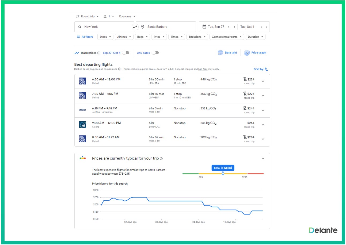The width and height of the screenshot is (346, 245).
Task: Open the Round trip type dropdown
Action: [88, 17]
